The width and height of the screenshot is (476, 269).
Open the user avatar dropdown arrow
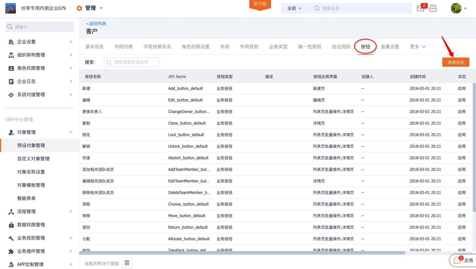[465, 9]
